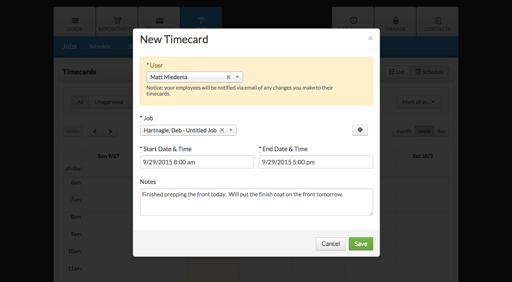Switch to Schedule view
The width and height of the screenshot is (512, 282).
pyautogui.click(x=430, y=72)
